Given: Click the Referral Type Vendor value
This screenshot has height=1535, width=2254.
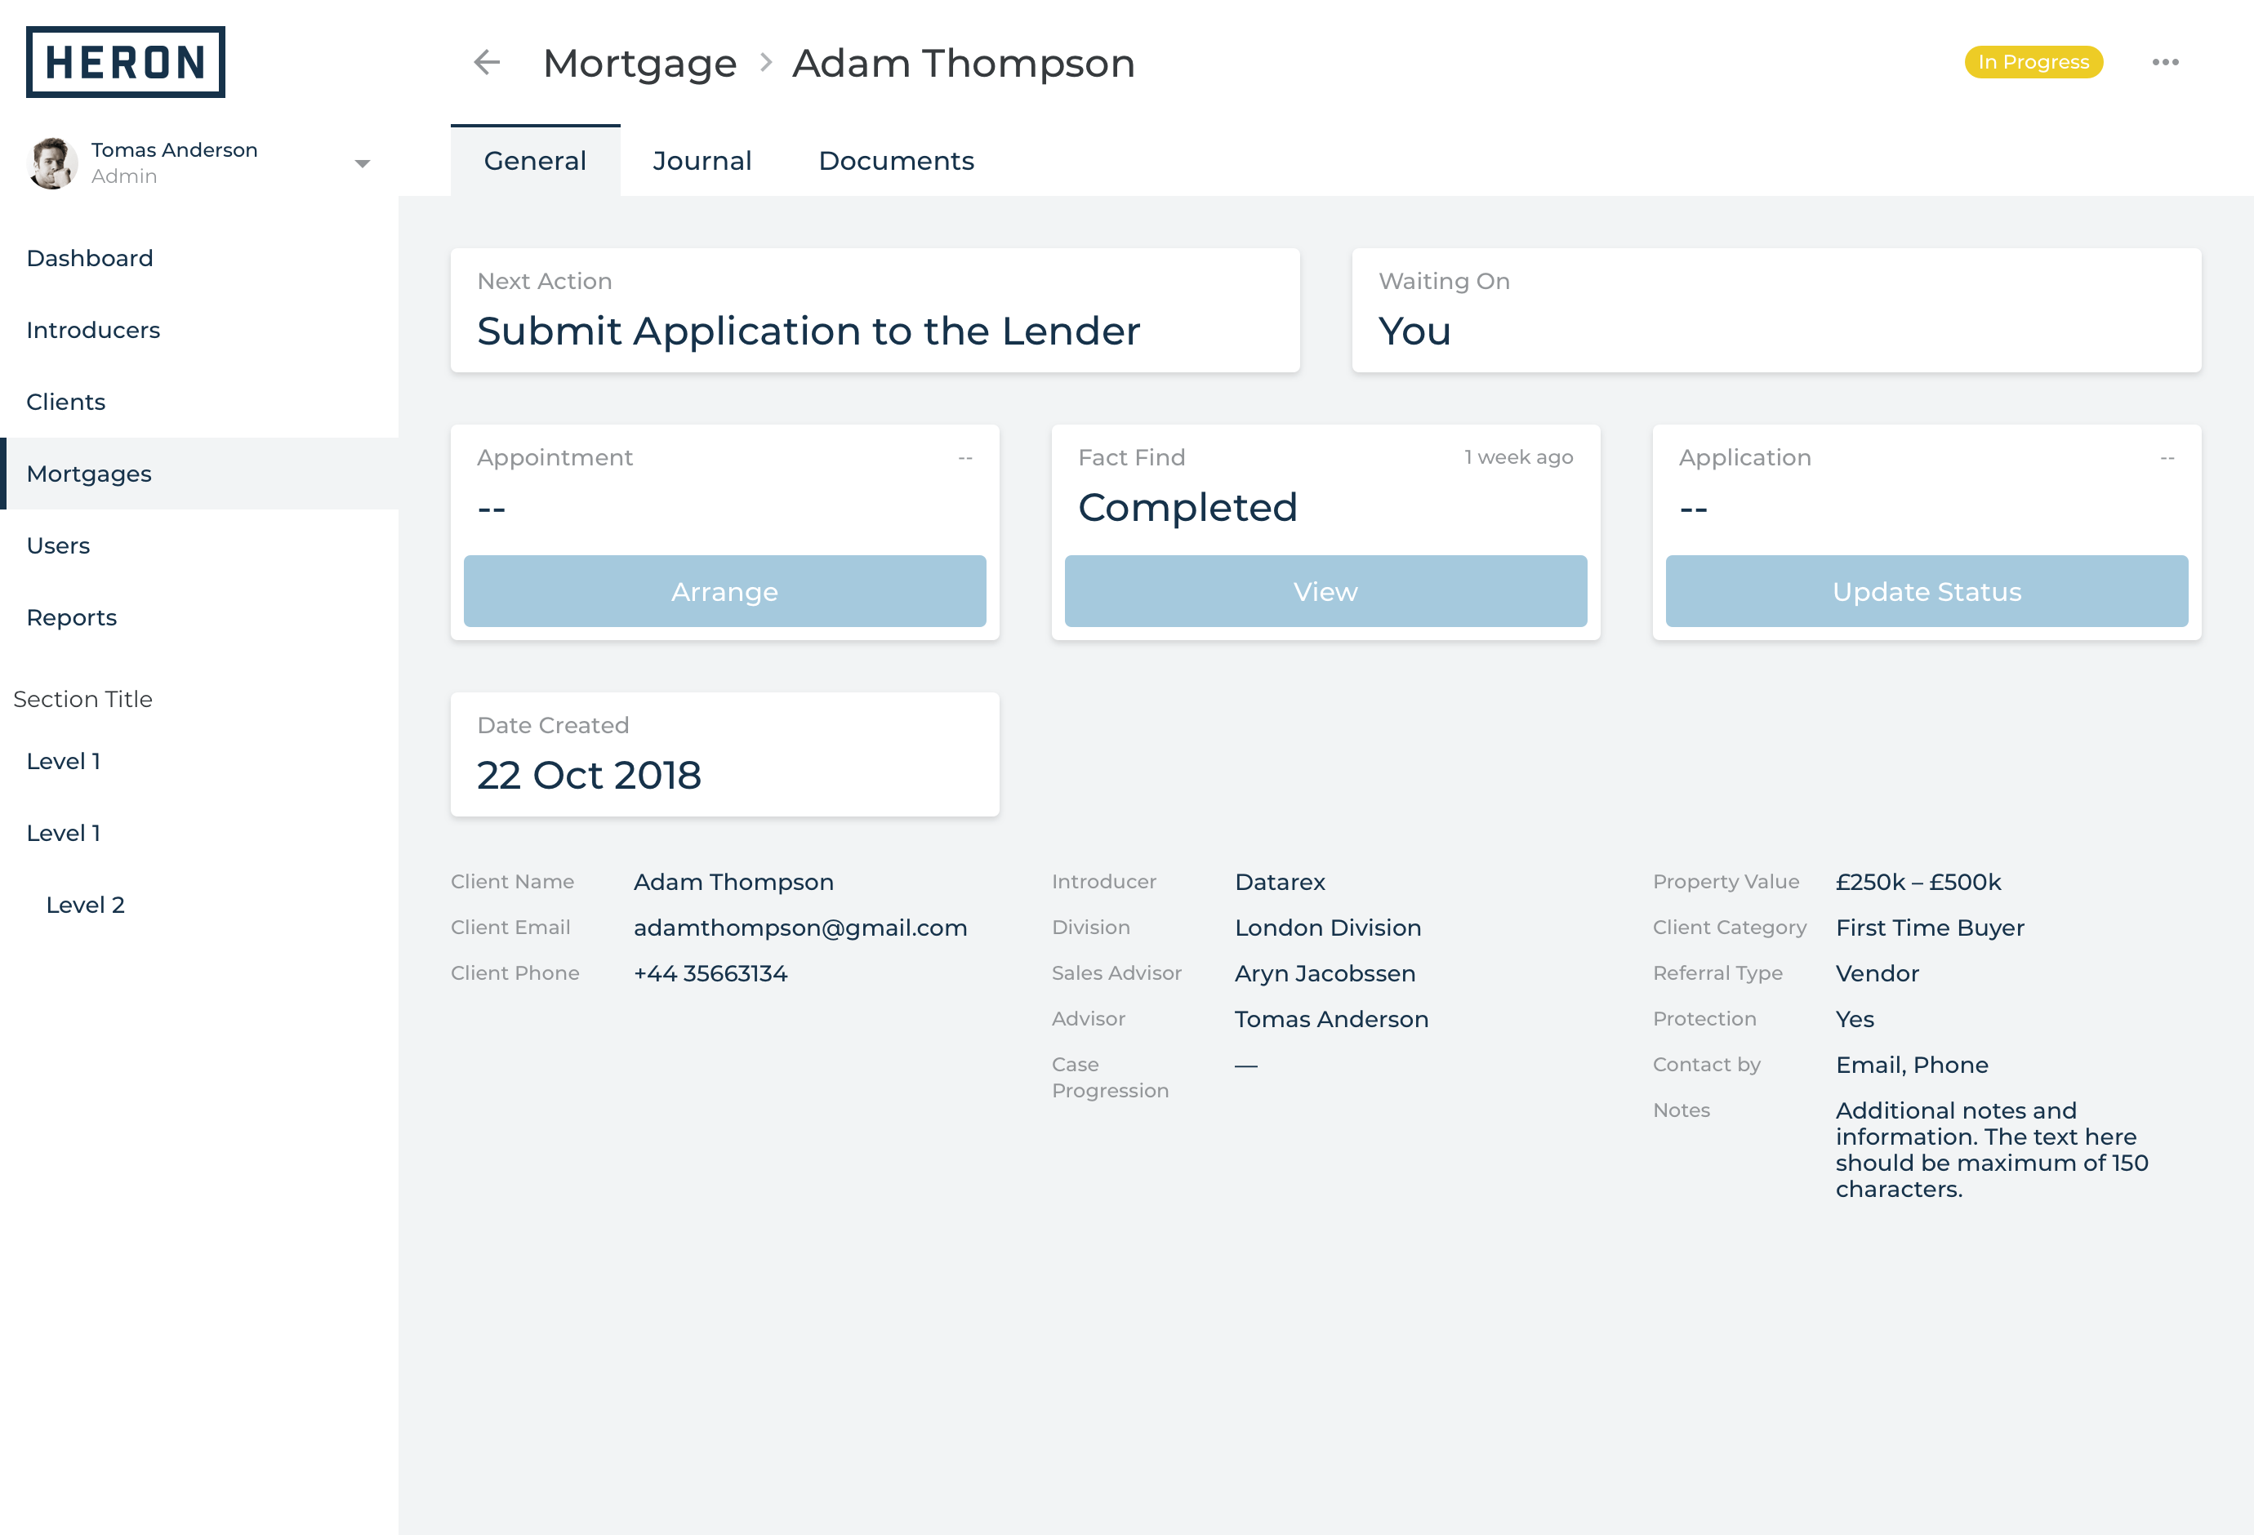Looking at the screenshot, I should click(1877, 973).
